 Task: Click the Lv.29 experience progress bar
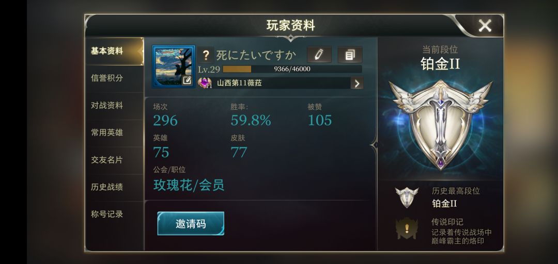click(292, 69)
